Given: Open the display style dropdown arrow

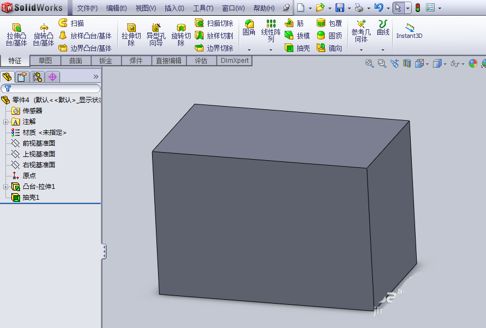Looking at the screenshot, I should (x=445, y=63).
